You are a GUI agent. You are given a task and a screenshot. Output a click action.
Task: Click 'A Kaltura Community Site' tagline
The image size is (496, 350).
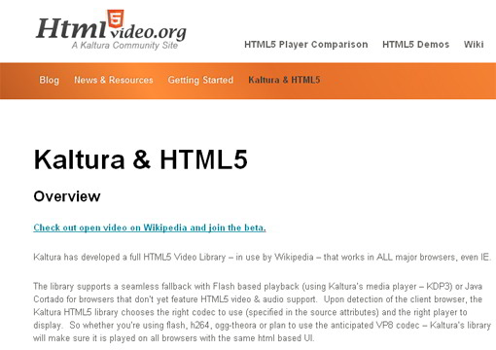124,46
